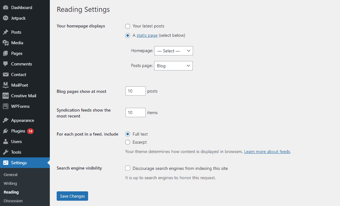Screen dimensions: 340x206
Task: Enable 'Discourage search engines' checkbox
Action: click(128, 168)
